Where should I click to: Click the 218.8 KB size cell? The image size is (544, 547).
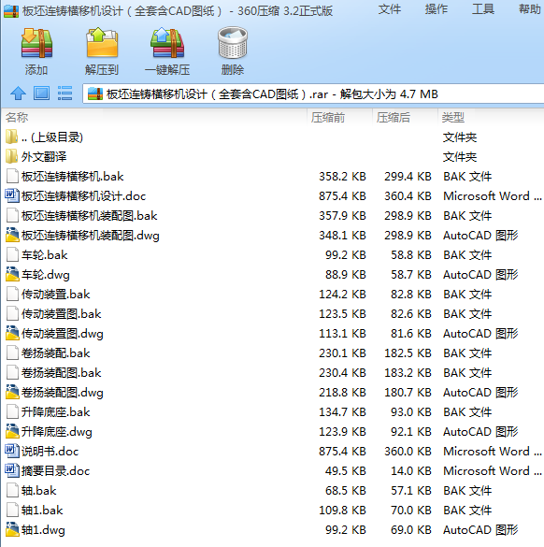[342, 393]
